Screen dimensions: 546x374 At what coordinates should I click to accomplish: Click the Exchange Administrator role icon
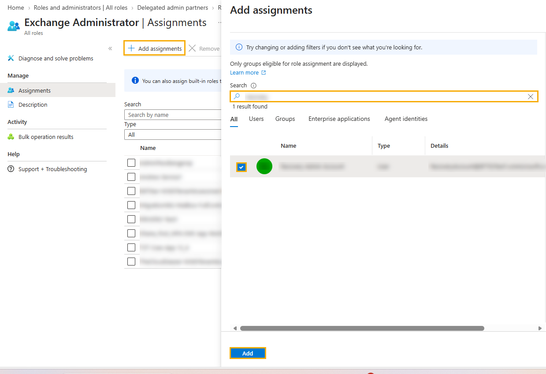[14, 26]
